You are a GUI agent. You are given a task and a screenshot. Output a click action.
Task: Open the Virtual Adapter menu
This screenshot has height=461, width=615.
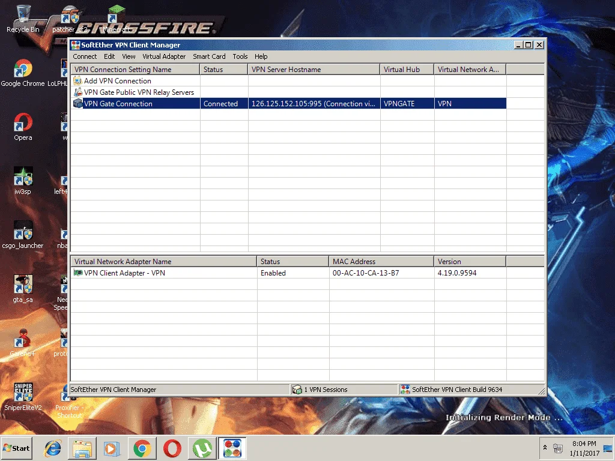164,56
